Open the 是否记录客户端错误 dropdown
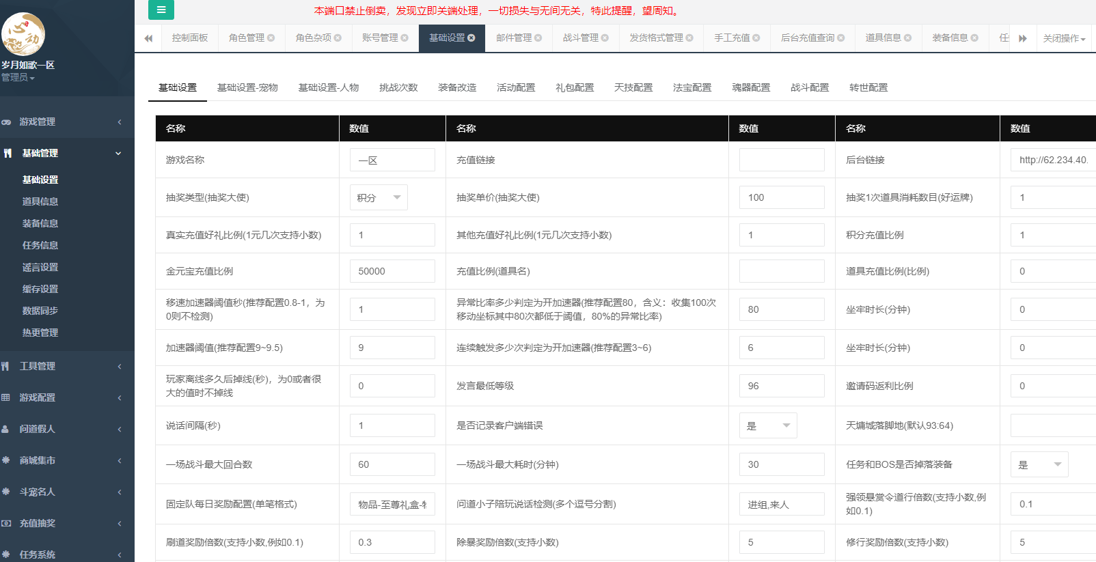The image size is (1096, 562). [x=768, y=425]
